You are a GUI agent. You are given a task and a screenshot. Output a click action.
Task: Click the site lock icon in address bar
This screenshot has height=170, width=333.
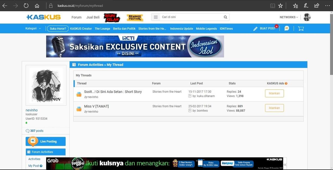pos(51,6)
